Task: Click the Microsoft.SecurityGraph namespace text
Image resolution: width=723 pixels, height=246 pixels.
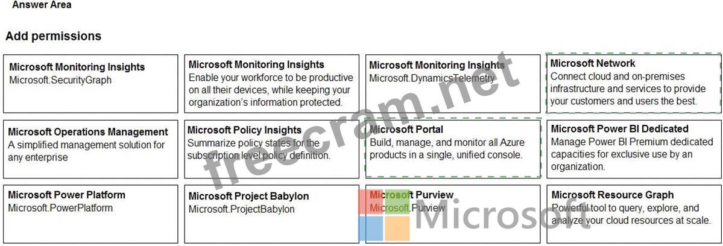Action: click(60, 80)
